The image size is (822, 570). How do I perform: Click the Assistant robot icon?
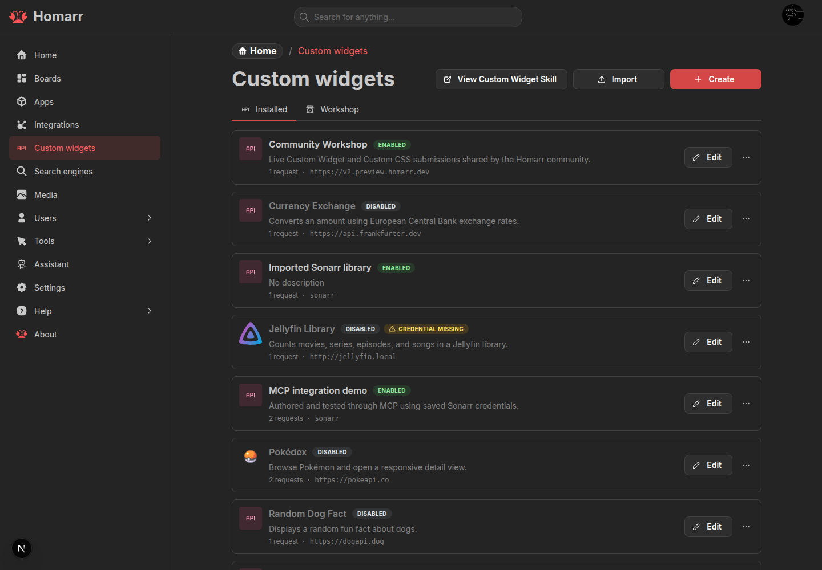(22, 264)
